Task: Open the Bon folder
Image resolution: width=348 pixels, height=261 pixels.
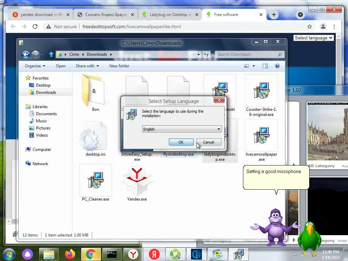Action: point(95,92)
